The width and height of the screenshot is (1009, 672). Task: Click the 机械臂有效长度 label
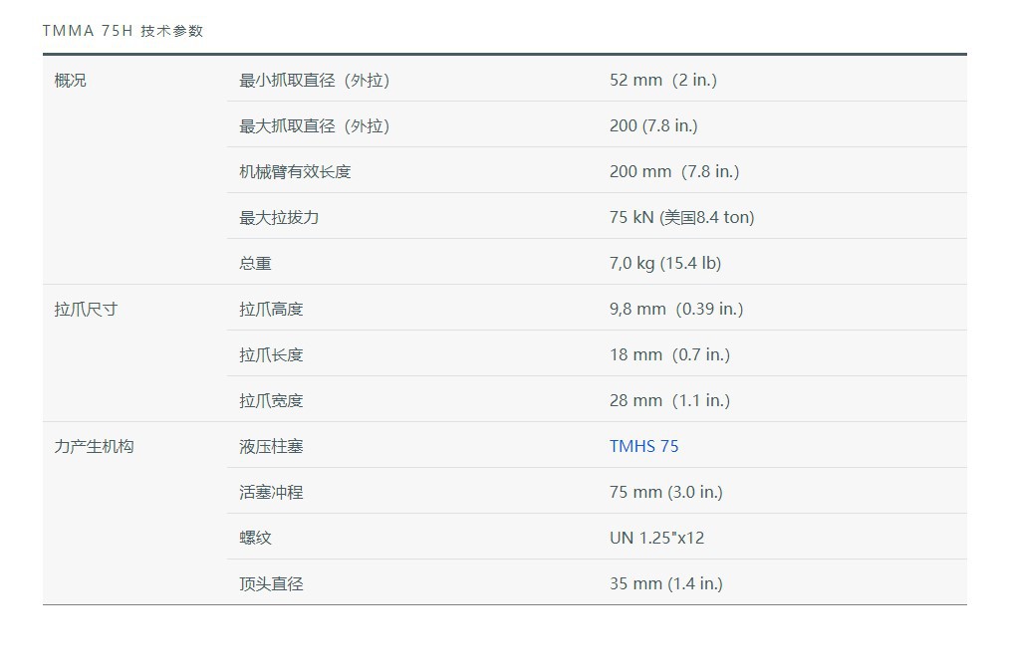click(295, 171)
